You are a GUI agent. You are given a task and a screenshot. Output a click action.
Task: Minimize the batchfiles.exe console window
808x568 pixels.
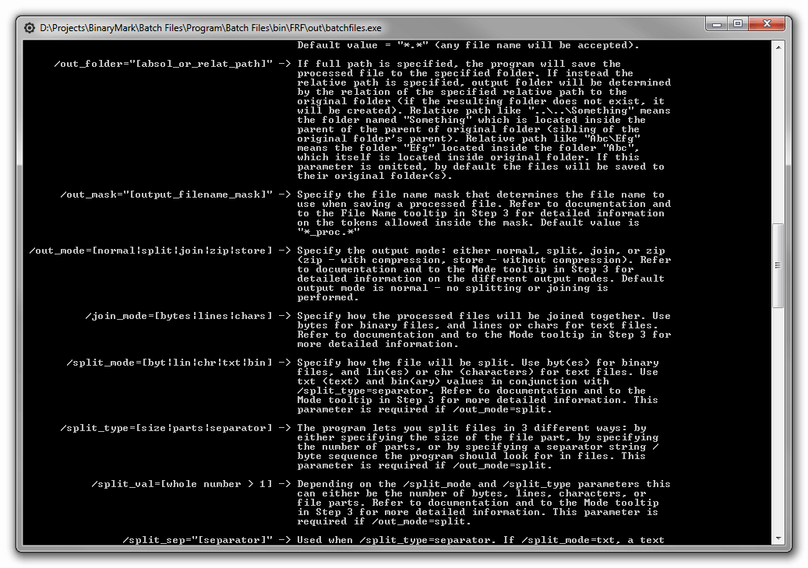pyautogui.click(x=718, y=25)
